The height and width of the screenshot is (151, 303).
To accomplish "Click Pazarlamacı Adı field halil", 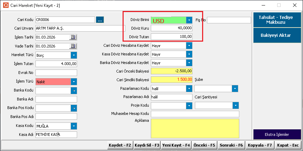I will 171,97.
